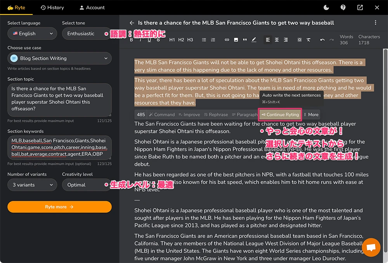Apply bold formatting
388x263 pixels.
(132, 40)
